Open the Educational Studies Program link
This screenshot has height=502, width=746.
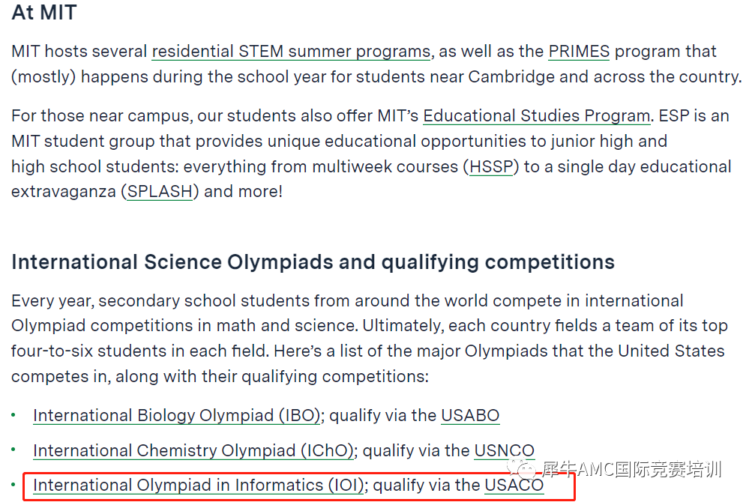[x=536, y=116]
